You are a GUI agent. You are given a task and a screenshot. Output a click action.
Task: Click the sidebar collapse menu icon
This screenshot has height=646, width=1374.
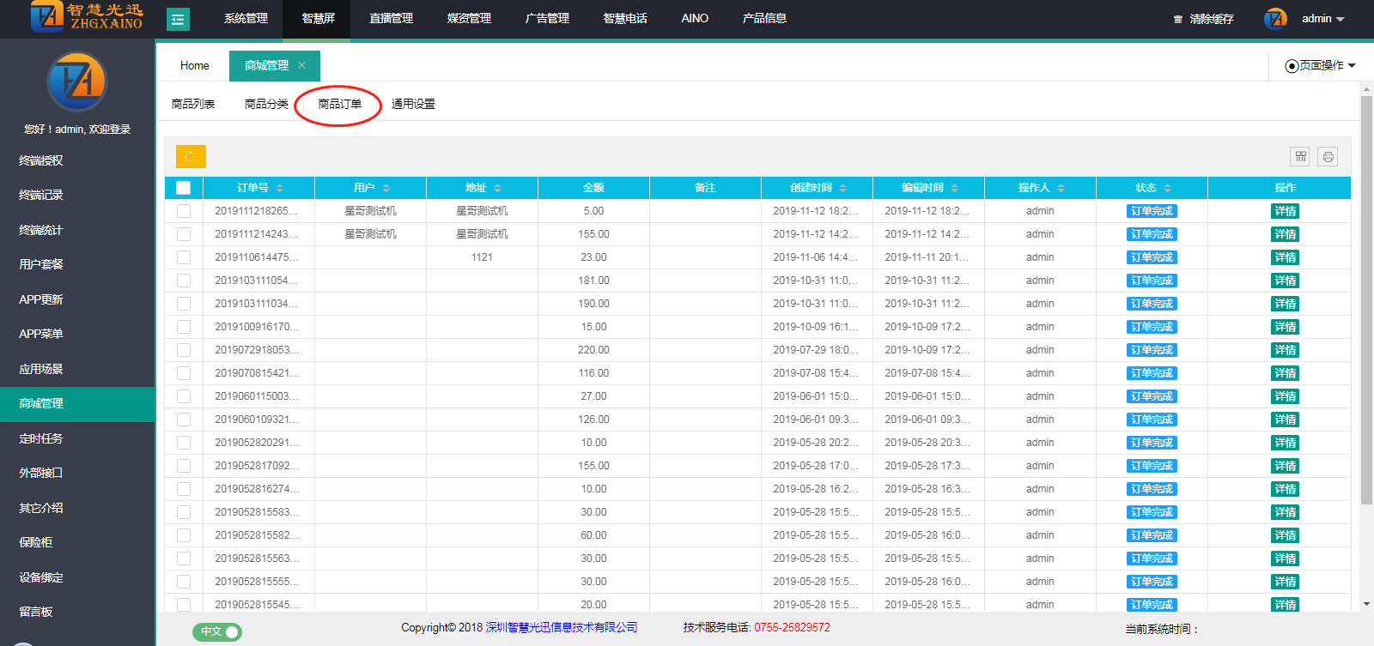click(178, 19)
